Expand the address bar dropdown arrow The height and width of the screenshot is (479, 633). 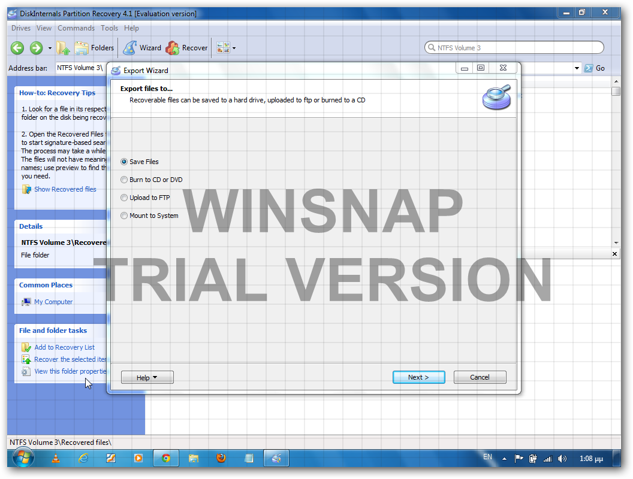577,68
